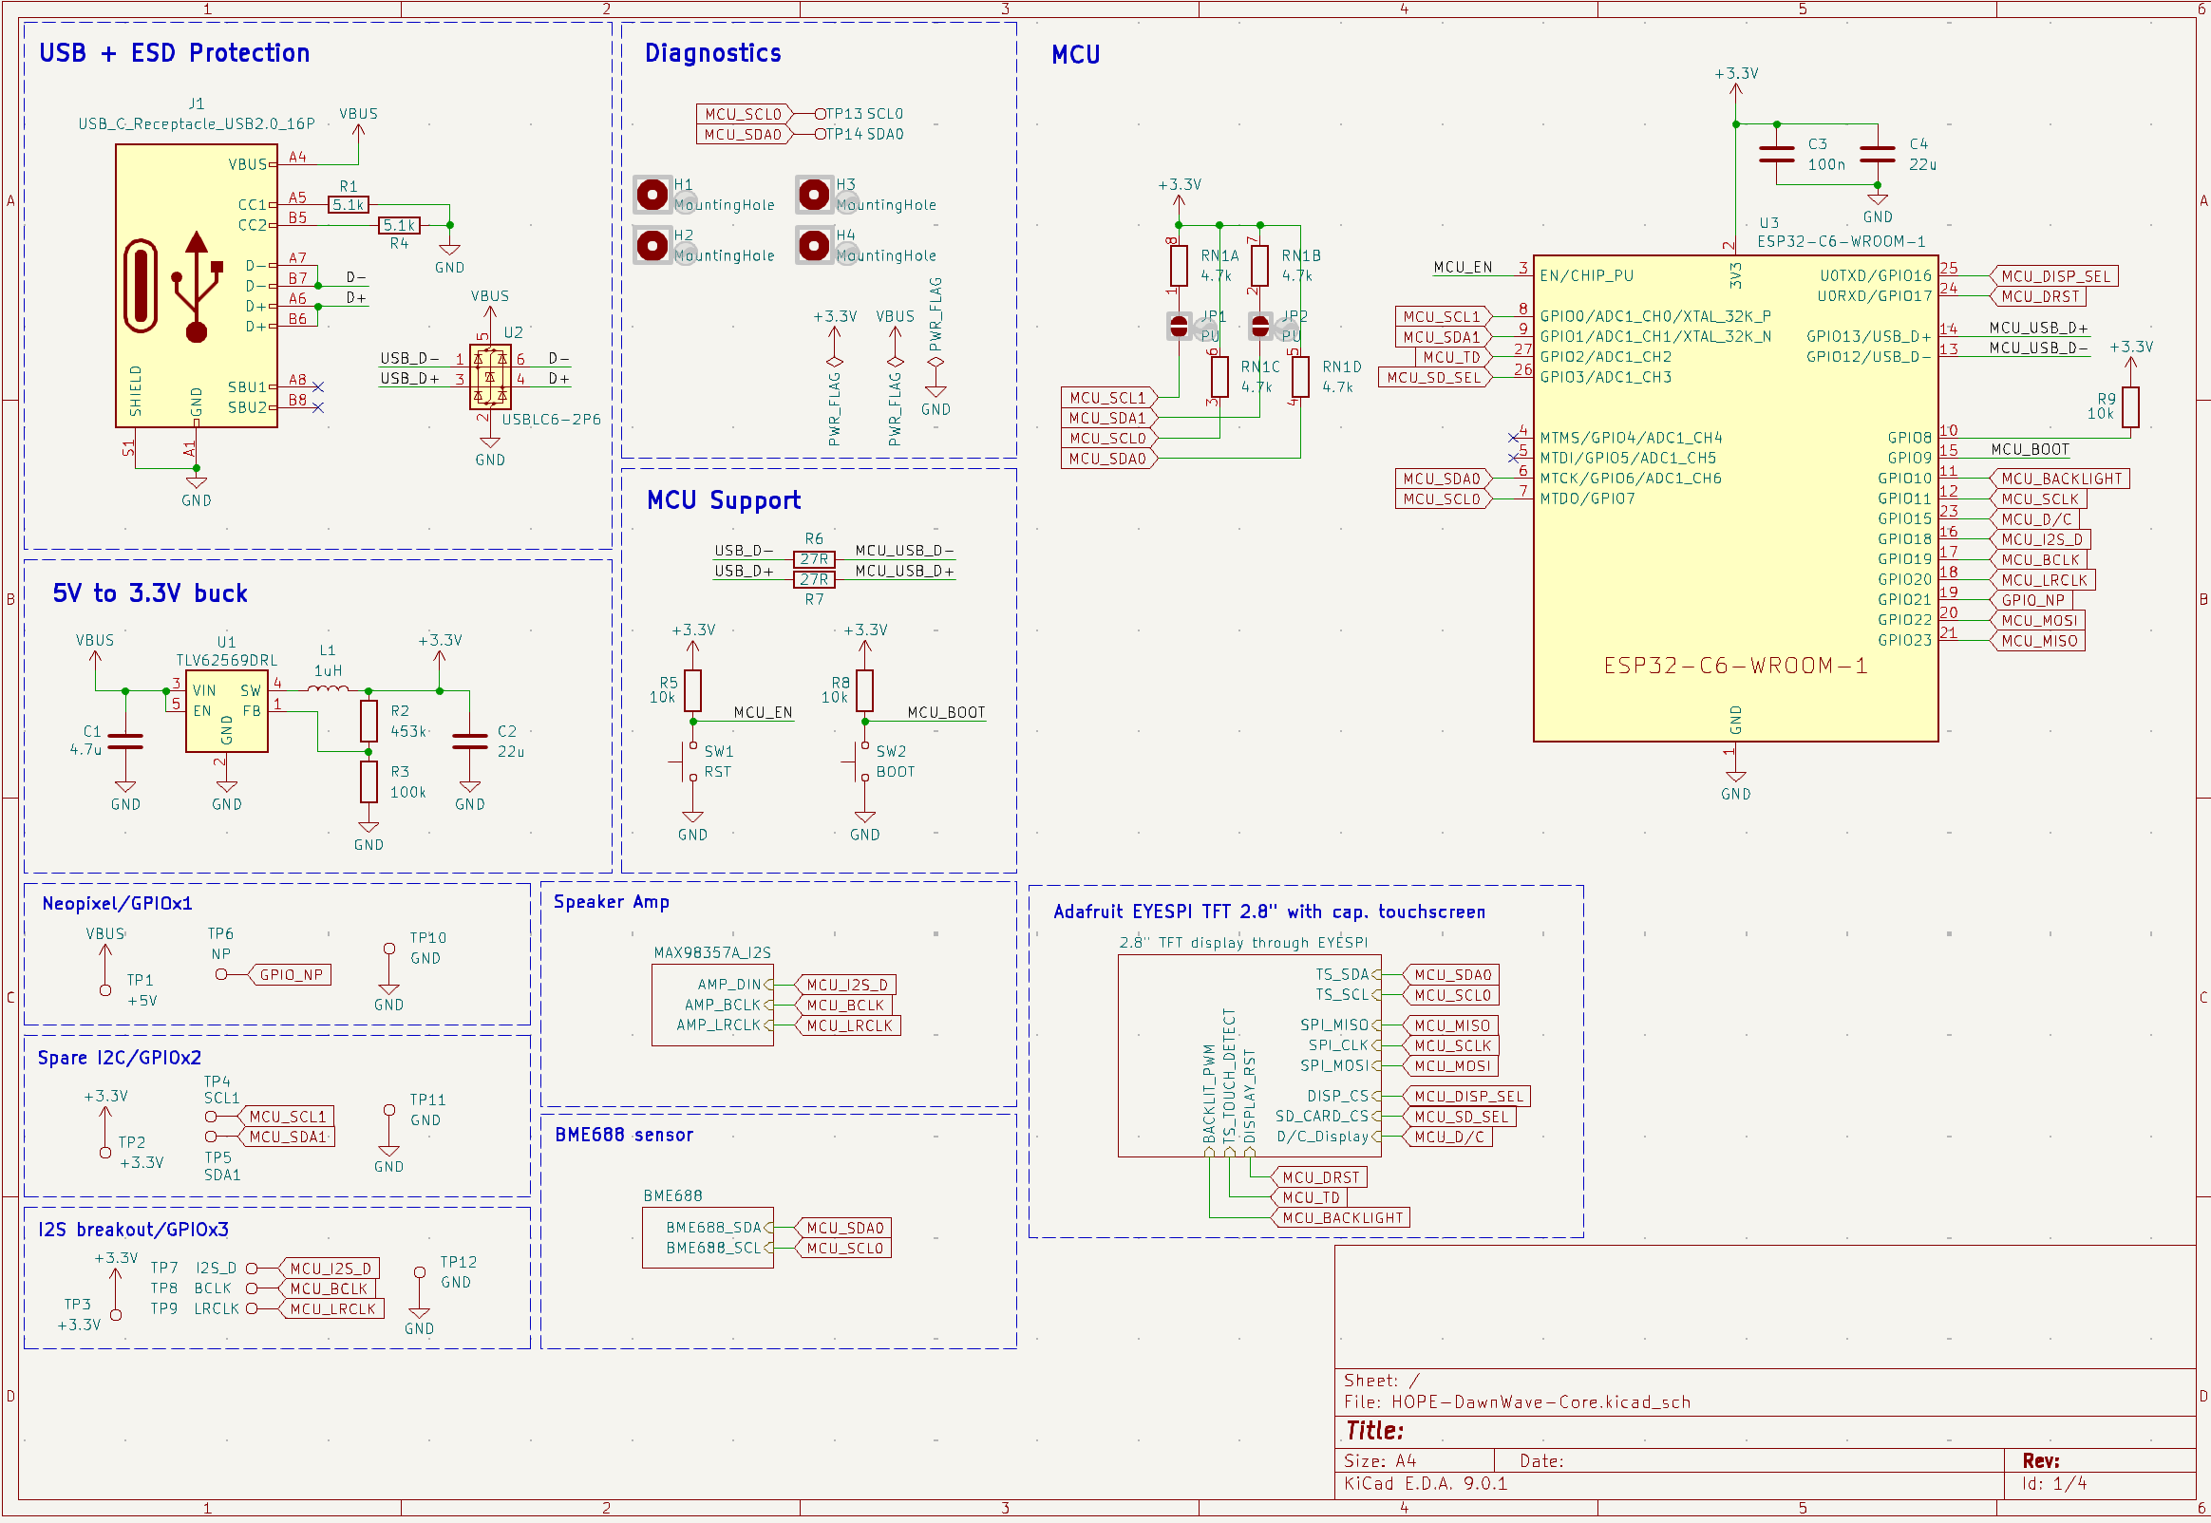Click test point TP6 NP circle

click(221, 974)
